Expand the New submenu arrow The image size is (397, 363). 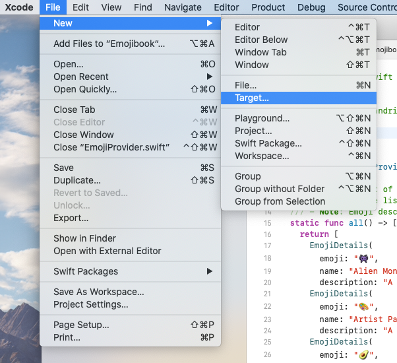click(210, 23)
